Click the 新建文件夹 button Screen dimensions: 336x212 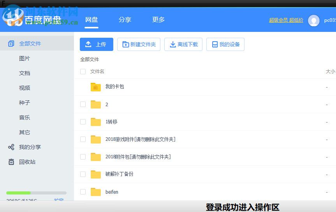[139, 44]
